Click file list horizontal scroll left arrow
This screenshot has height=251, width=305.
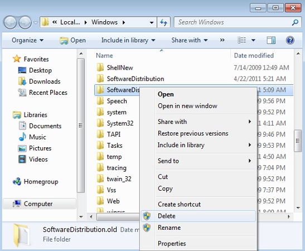91,216
